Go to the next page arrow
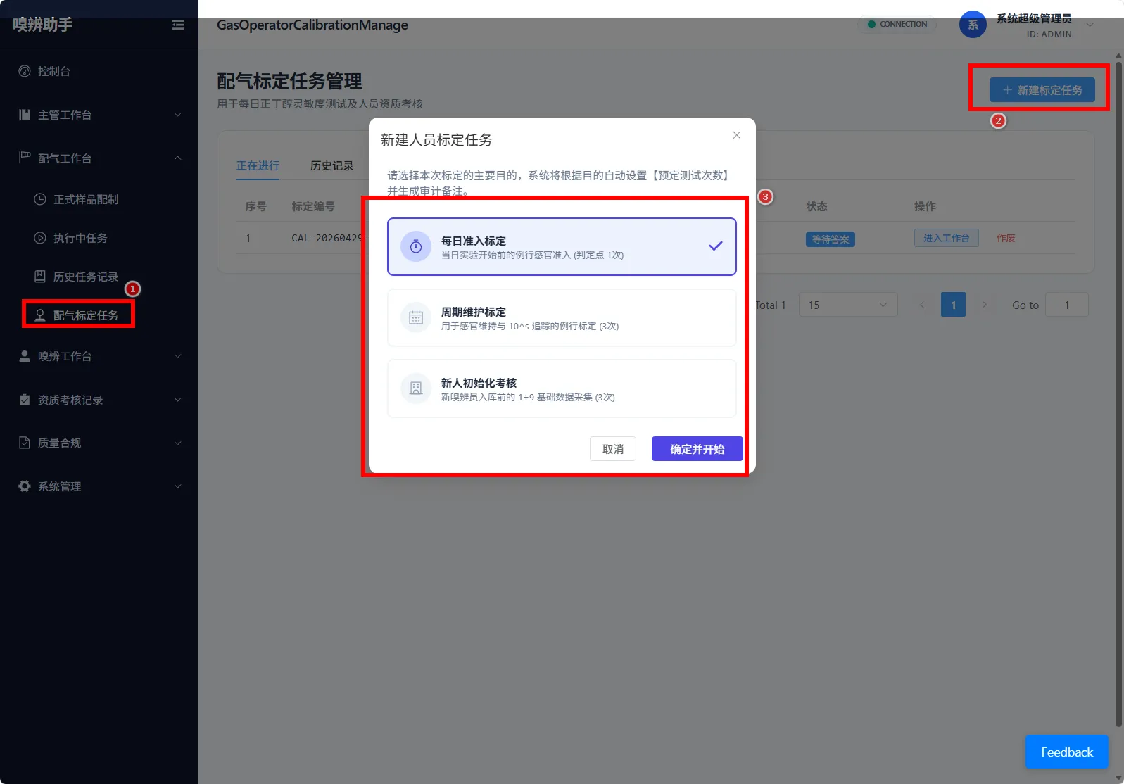Viewport: 1124px width, 784px height. (x=985, y=305)
